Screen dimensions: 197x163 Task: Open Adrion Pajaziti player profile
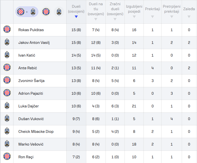click(x=31, y=93)
